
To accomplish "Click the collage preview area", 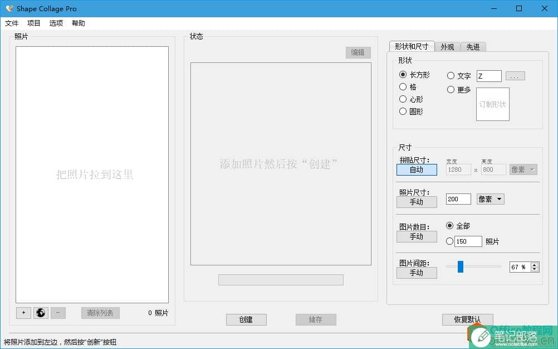I will (281, 164).
